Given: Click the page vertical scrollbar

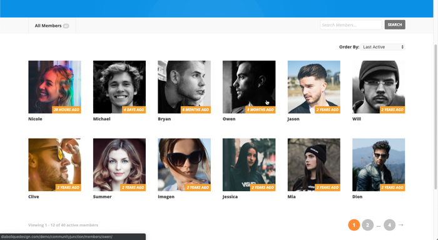Looking at the screenshot, I should (435, 117).
